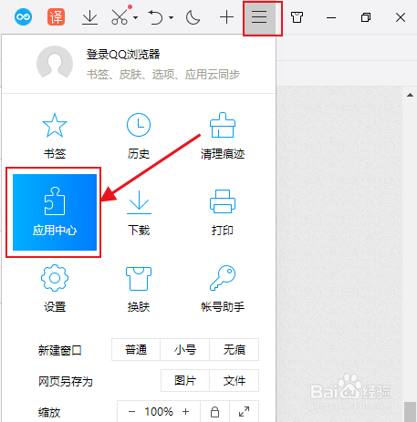Click the page scrollbar thumb

[x=410, y=412]
